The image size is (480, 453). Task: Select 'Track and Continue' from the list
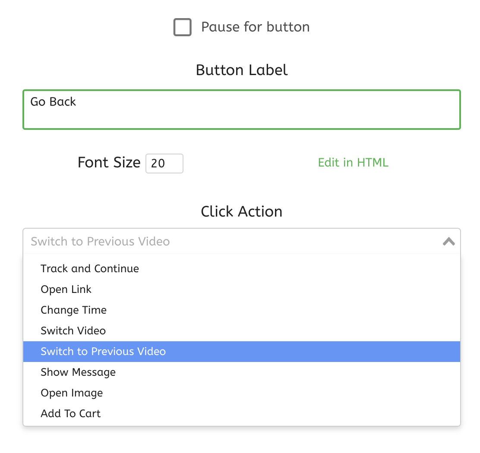pos(90,269)
